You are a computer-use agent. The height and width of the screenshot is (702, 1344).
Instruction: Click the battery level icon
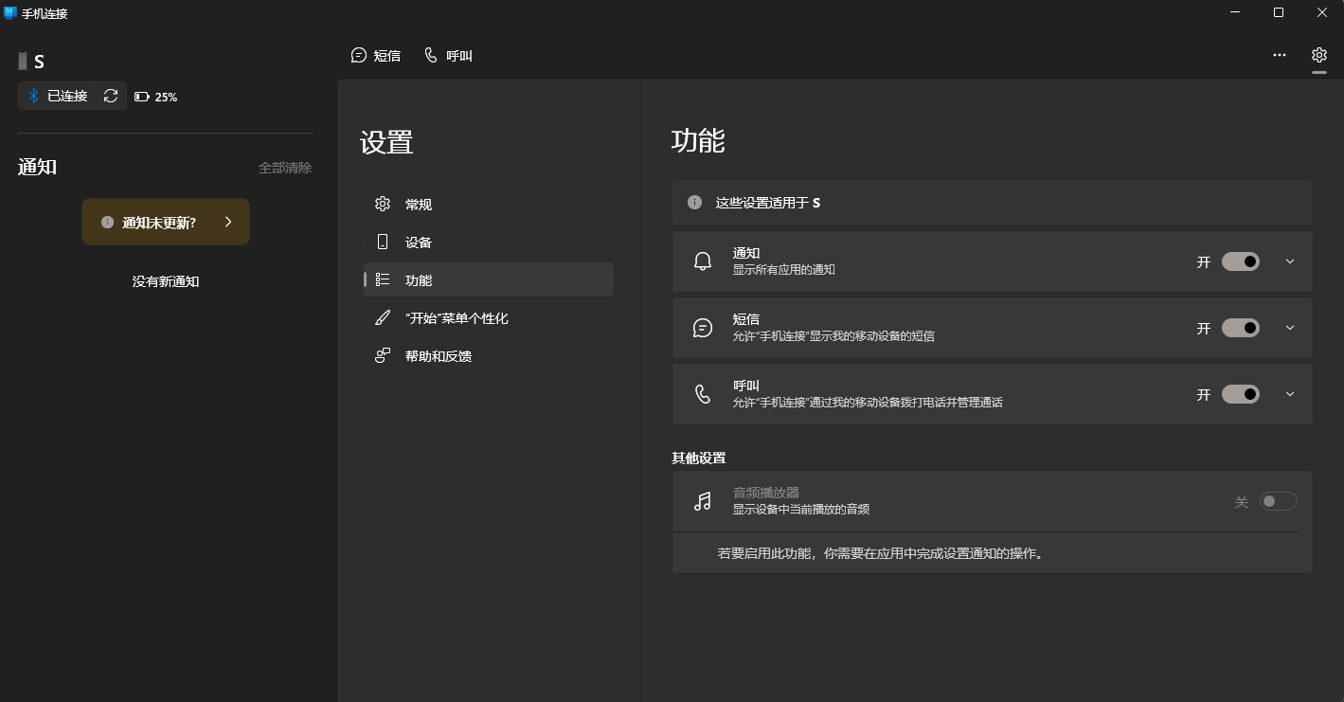[x=142, y=97]
